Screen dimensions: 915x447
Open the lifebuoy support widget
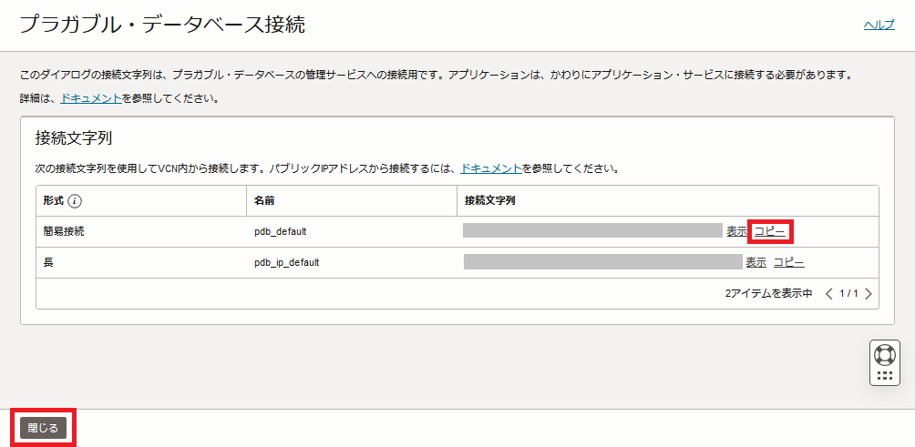pyautogui.click(x=884, y=353)
